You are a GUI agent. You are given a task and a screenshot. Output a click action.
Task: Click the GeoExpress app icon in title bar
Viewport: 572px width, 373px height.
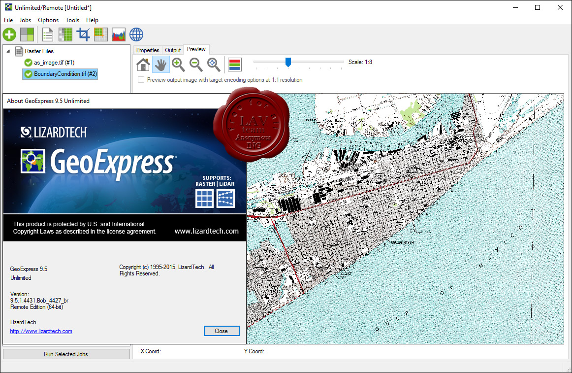pyautogui.click(x=8, y=7)
